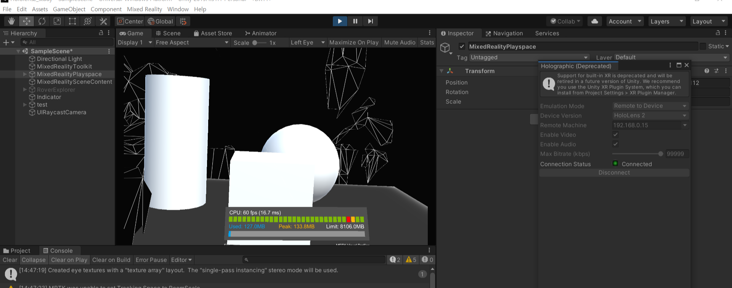Screen dimensions: 732x288
Task: Uncheck Enable Video option
Action: (x=615, y=135)
